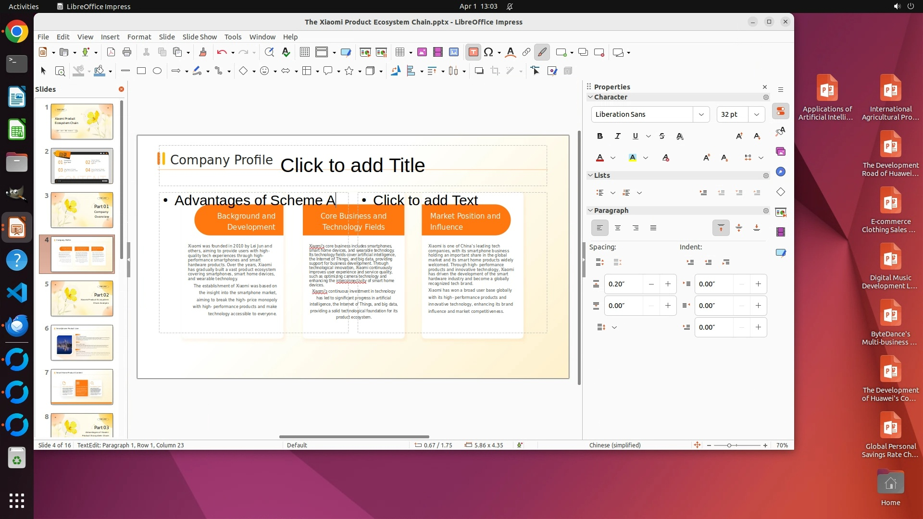Image resolution: width=923 pixels, height=519 pixels.
Task: Select slide 6 thumbnail
Action: coord(82,343)
